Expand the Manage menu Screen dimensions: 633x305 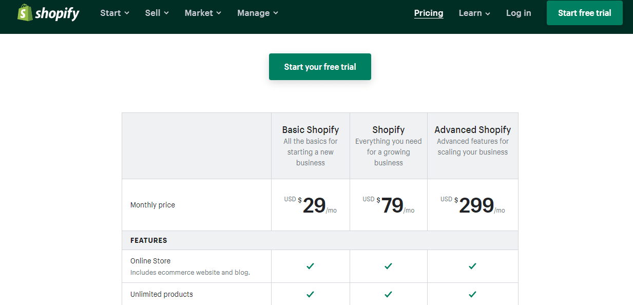point(258,13)
